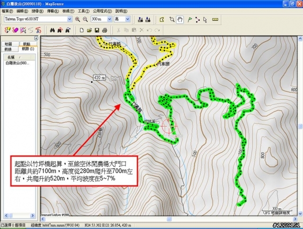Switch to the 地圖 tab
Screen dimensions: 303x229
[10, 44]
